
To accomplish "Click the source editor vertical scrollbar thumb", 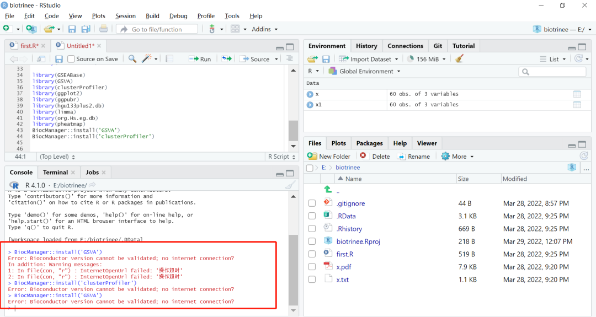I will (293, 131).
